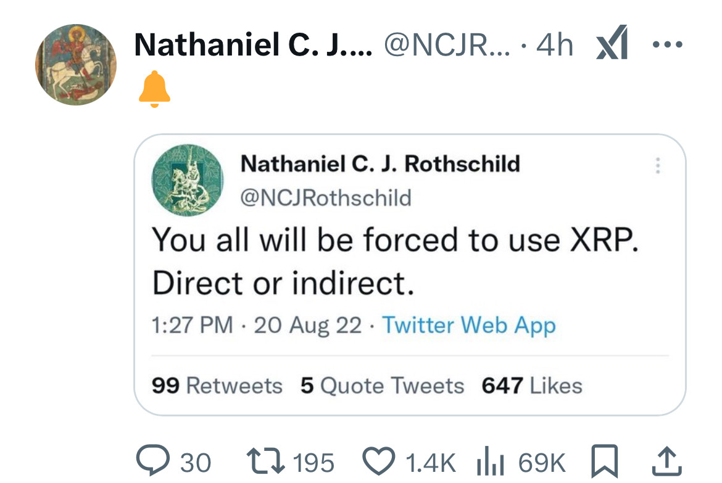Open the author's round profile avatar
This screenshot has height=483, width=722.
click(76, 65)
